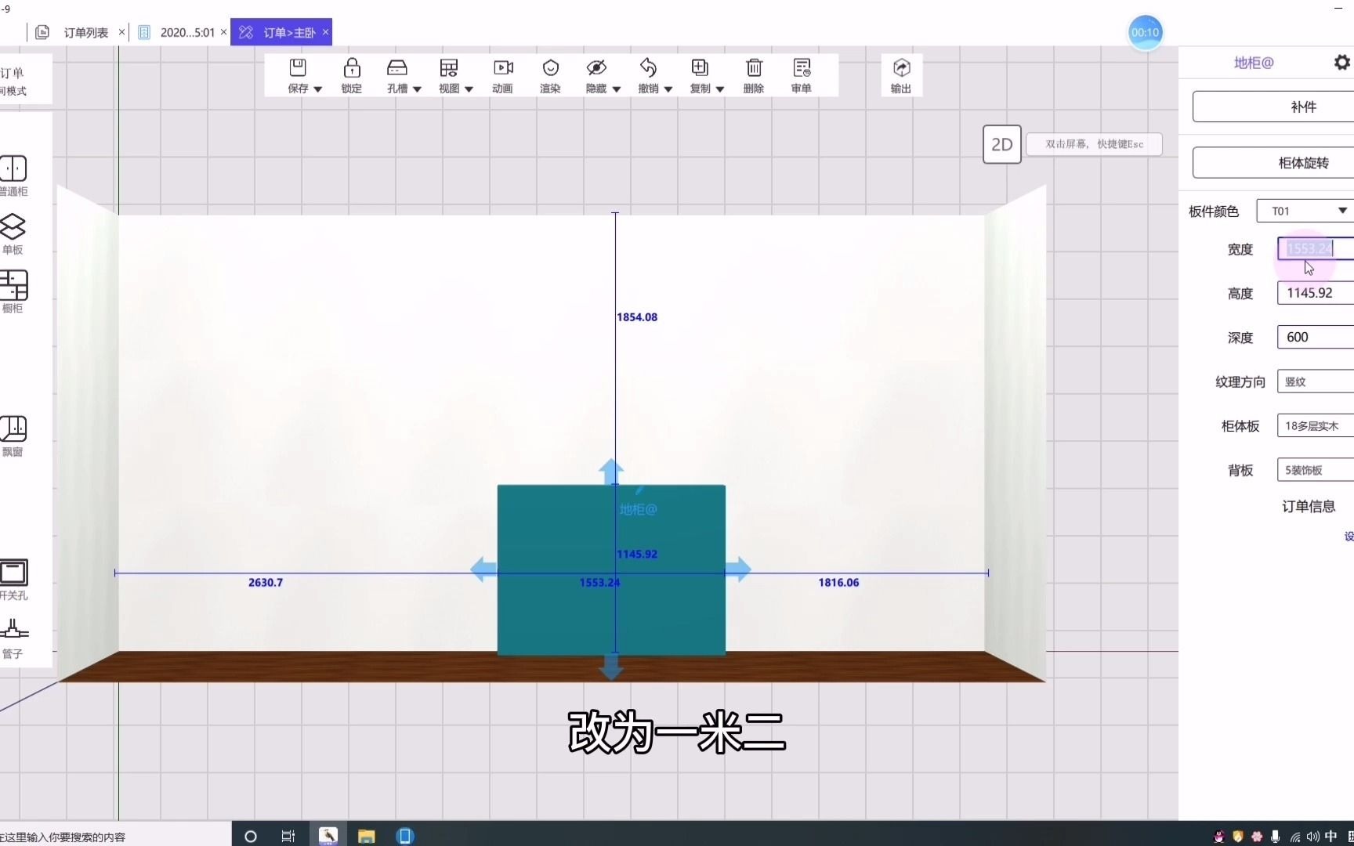This screenshot has width=1354, height=846.
Task: Click the 孔槽 toolbar icon
Action: [397, 67]
